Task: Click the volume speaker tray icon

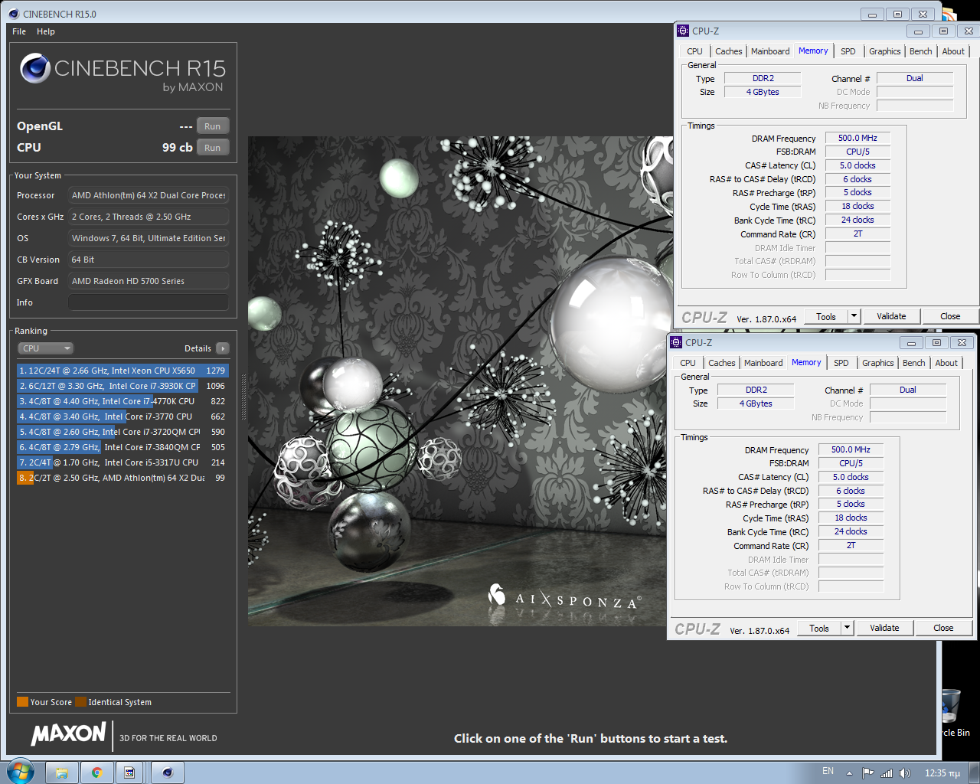Action: tap(905, 773)
